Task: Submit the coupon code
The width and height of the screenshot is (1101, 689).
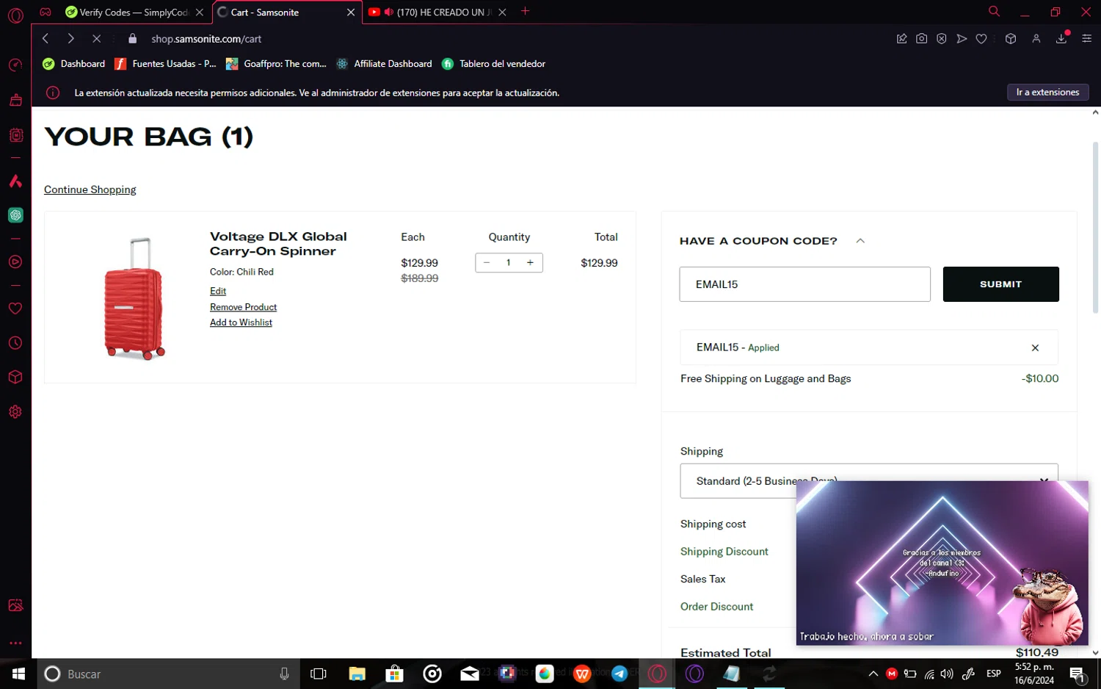Action: tap(1000, 284)
